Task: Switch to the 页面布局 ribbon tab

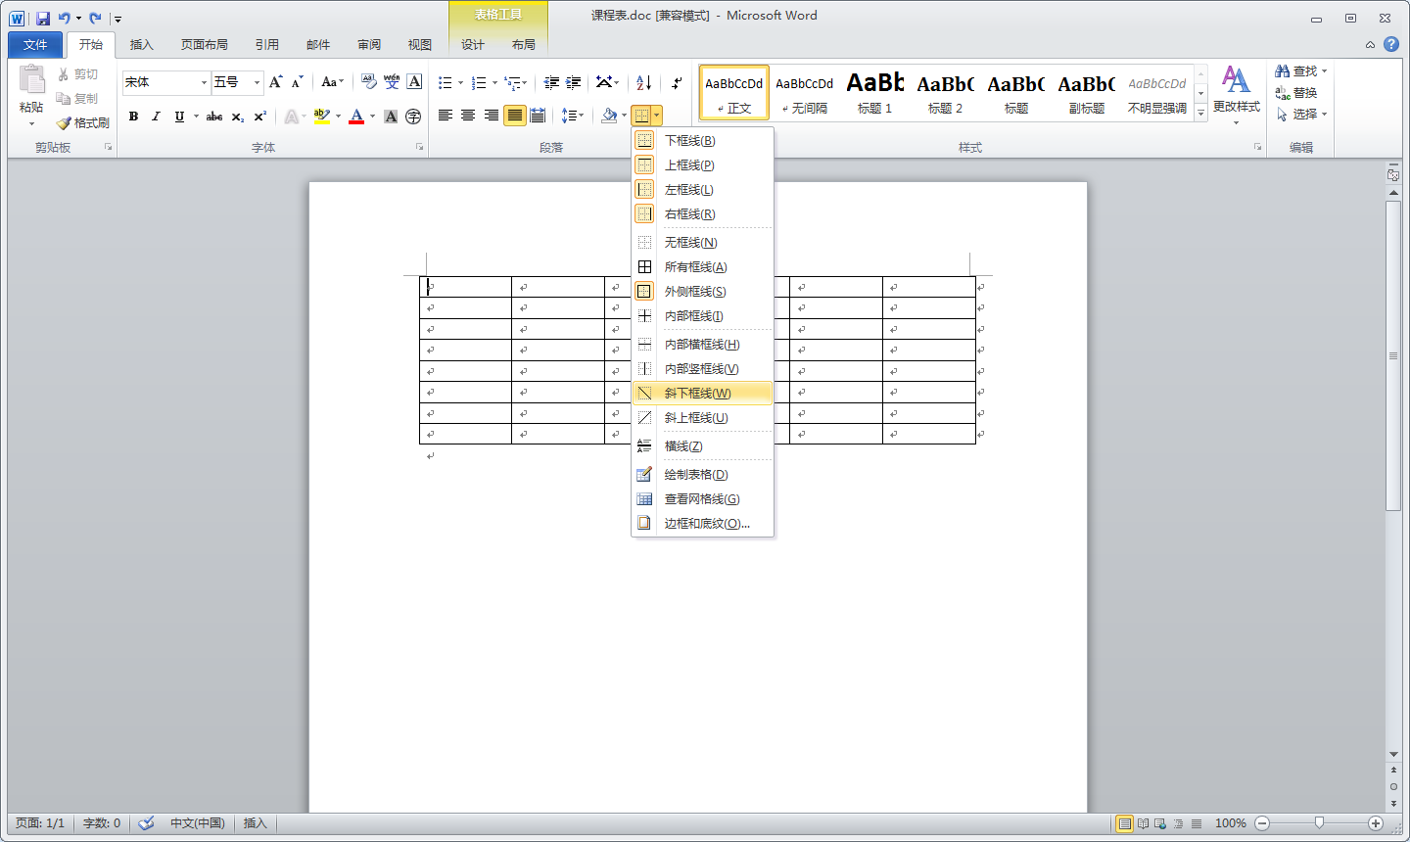Action: click(x=205, y=45)
